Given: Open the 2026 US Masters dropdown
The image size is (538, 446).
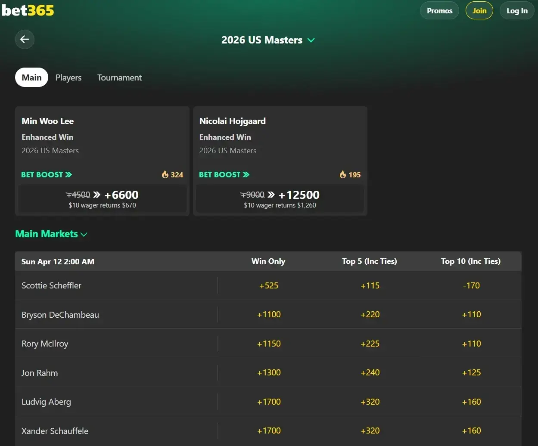Looking at the screenshot, I should tap(311, 40).
